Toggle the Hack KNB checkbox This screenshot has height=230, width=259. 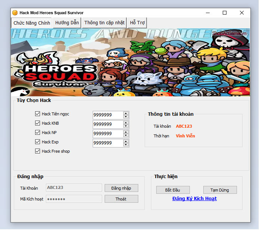(37, 123)
